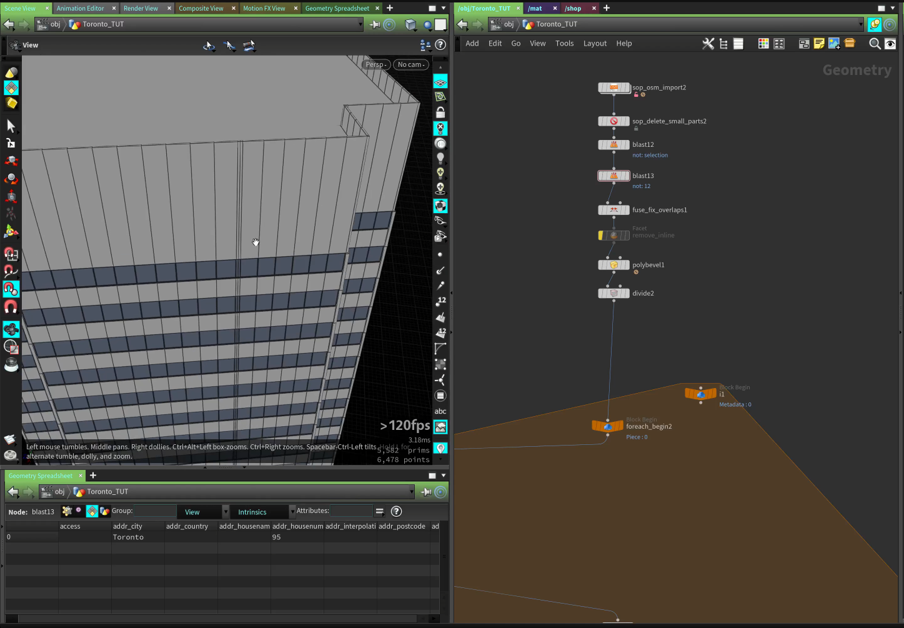Click the color palette grid icon

(x=763, y=44)
